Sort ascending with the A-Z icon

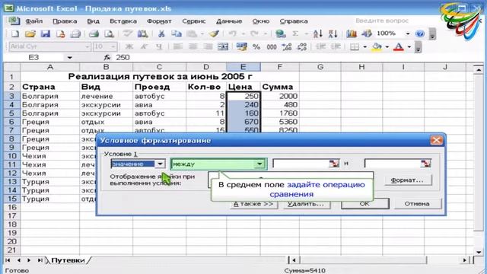(x=318, y=33)
